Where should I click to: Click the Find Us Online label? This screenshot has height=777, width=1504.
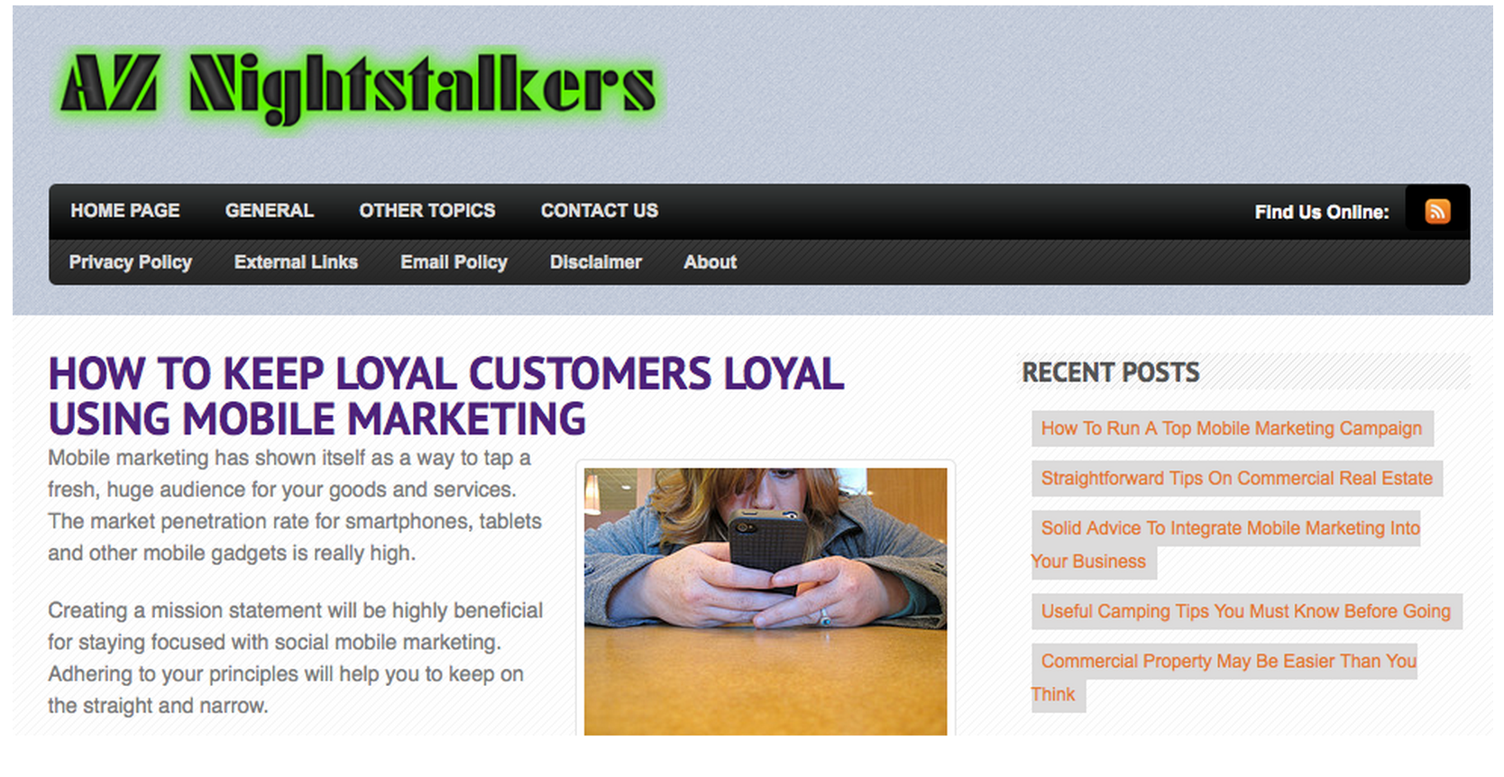1322,213
